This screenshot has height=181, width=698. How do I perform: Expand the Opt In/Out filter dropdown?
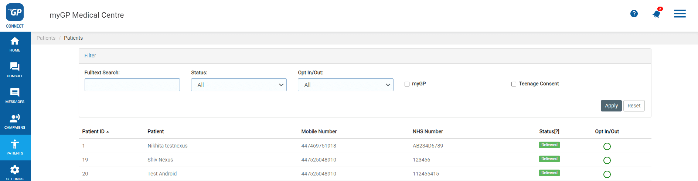345,85
